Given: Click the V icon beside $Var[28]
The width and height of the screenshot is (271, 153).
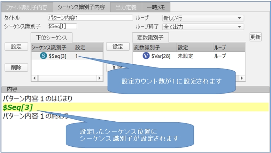Looking at the screenshot, I should [x=146, y=56].
